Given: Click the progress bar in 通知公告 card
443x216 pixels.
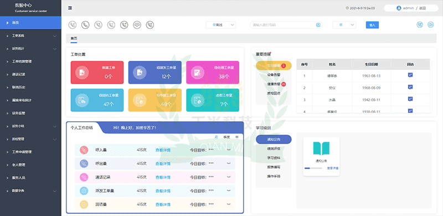Looking at the screenshot, I should (x=313, y=168).
